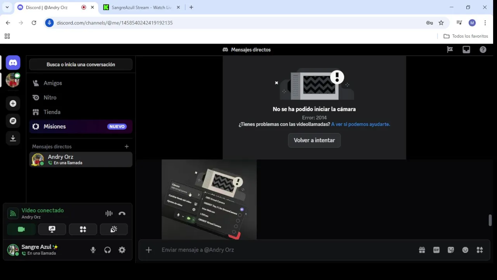Send a gift icon in message bar
The height and width of the screenshot is (280, 497).
tap(422, 250)
